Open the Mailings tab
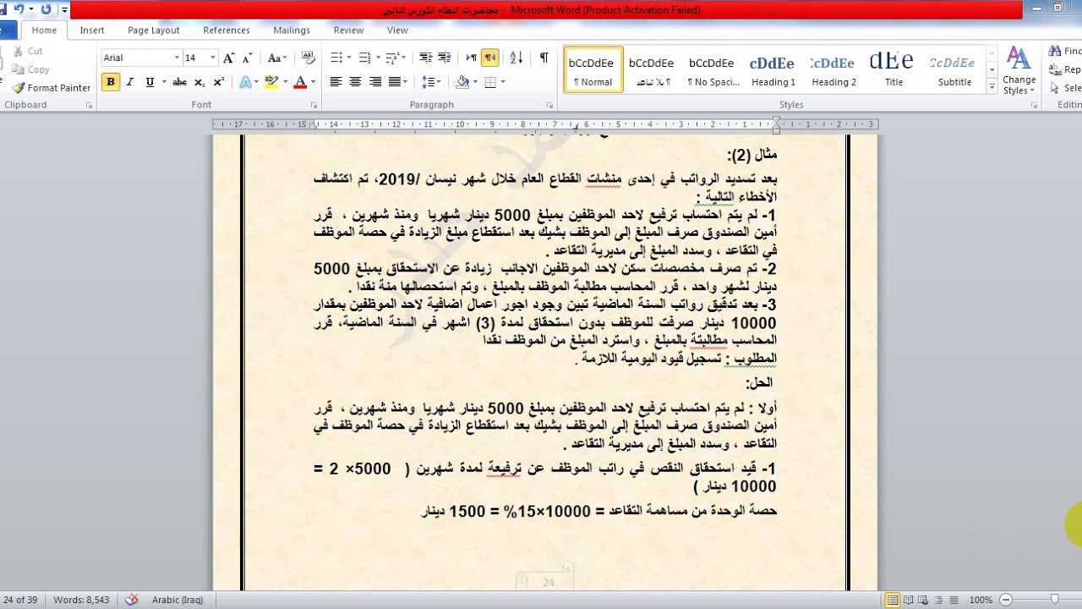 point(292,30)
